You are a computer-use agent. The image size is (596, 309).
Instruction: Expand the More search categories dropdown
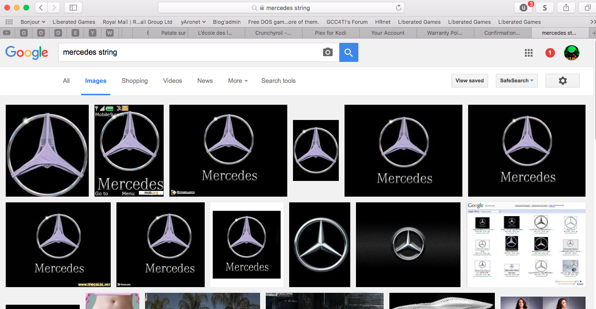click(x=238, y=81)
